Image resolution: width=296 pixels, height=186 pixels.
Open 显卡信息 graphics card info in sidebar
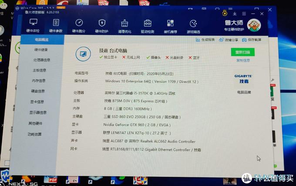point(37,102)
